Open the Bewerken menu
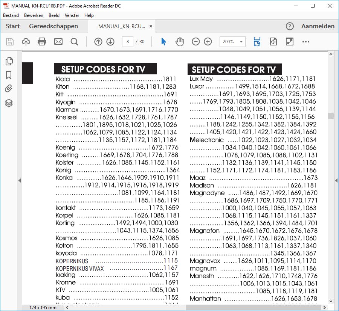The width and height of the screenshot is (339, 311). point(34,15)
